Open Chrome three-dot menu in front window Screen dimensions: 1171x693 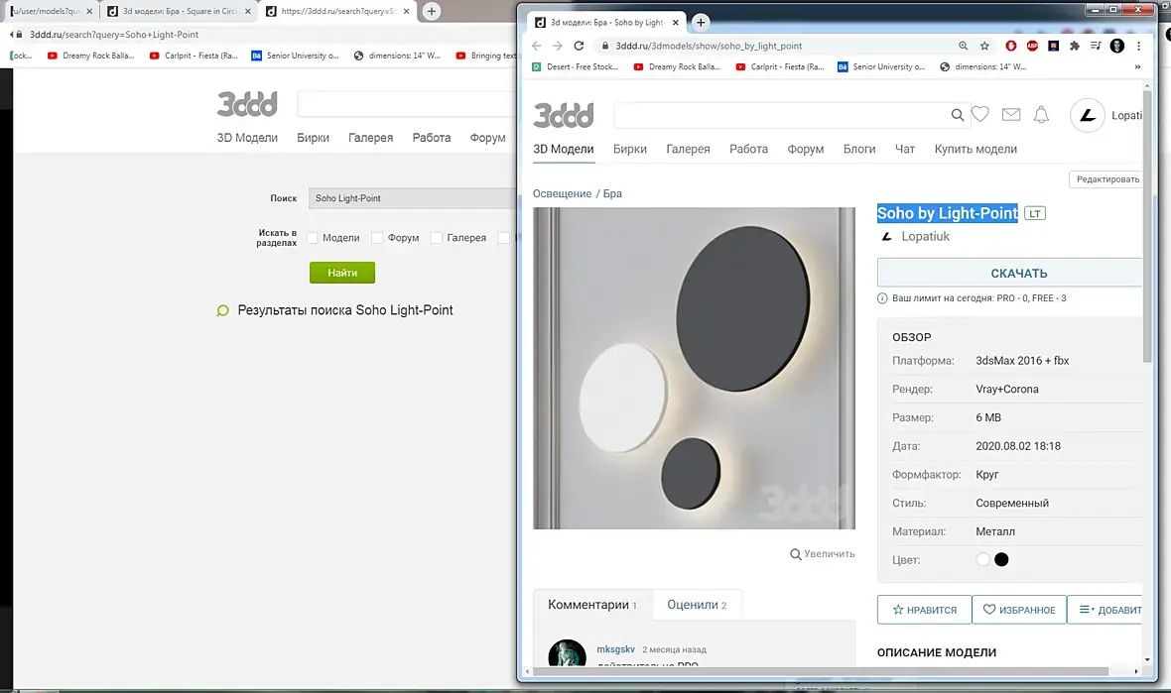click(1138, 46)
